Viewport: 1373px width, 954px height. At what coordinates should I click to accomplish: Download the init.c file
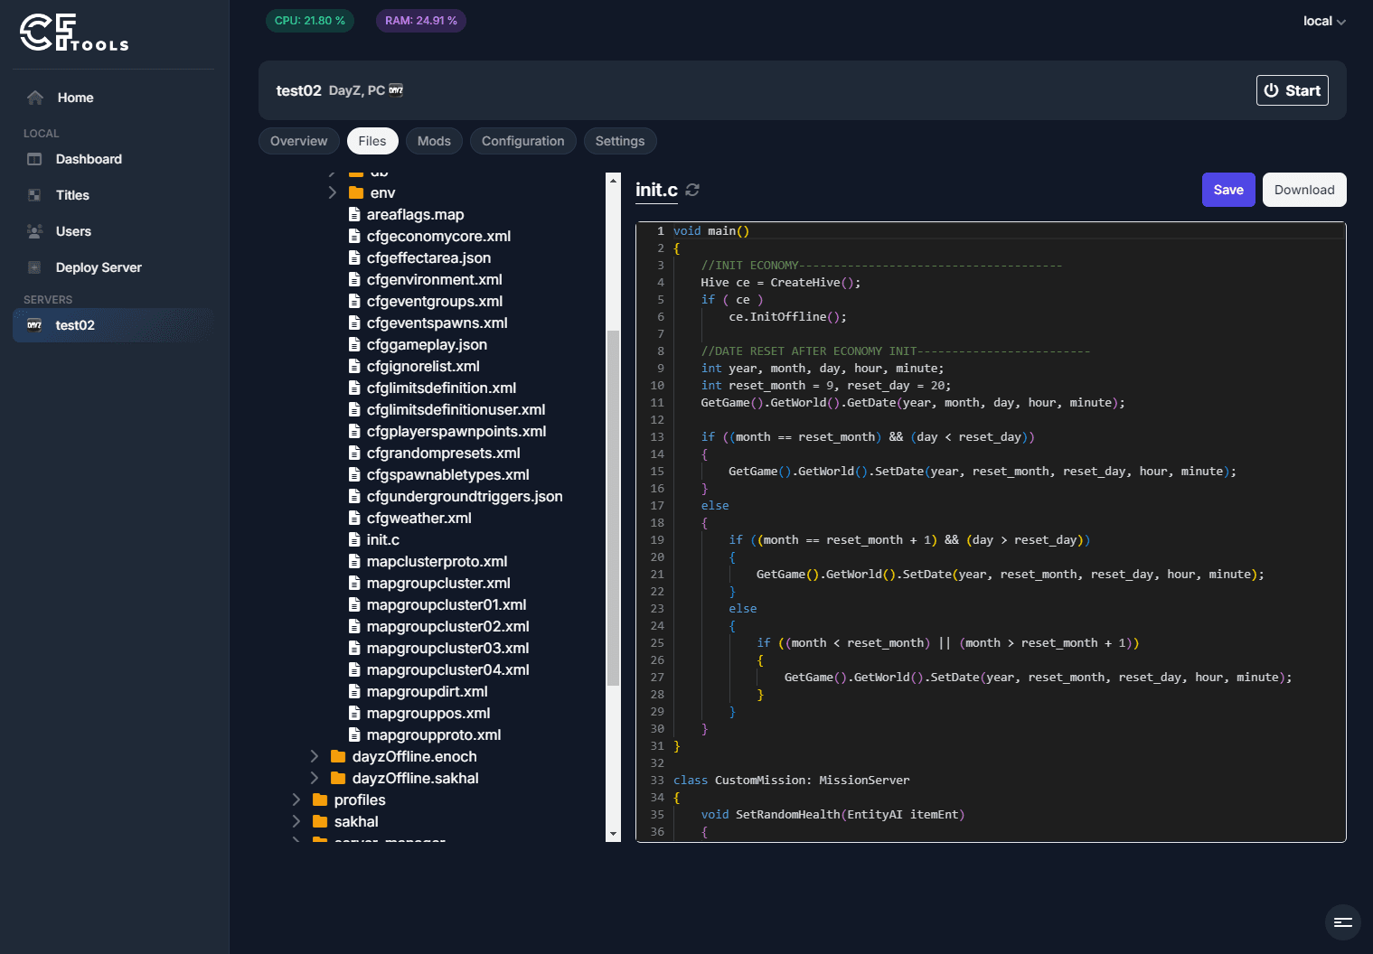[x=1304, y=190]
